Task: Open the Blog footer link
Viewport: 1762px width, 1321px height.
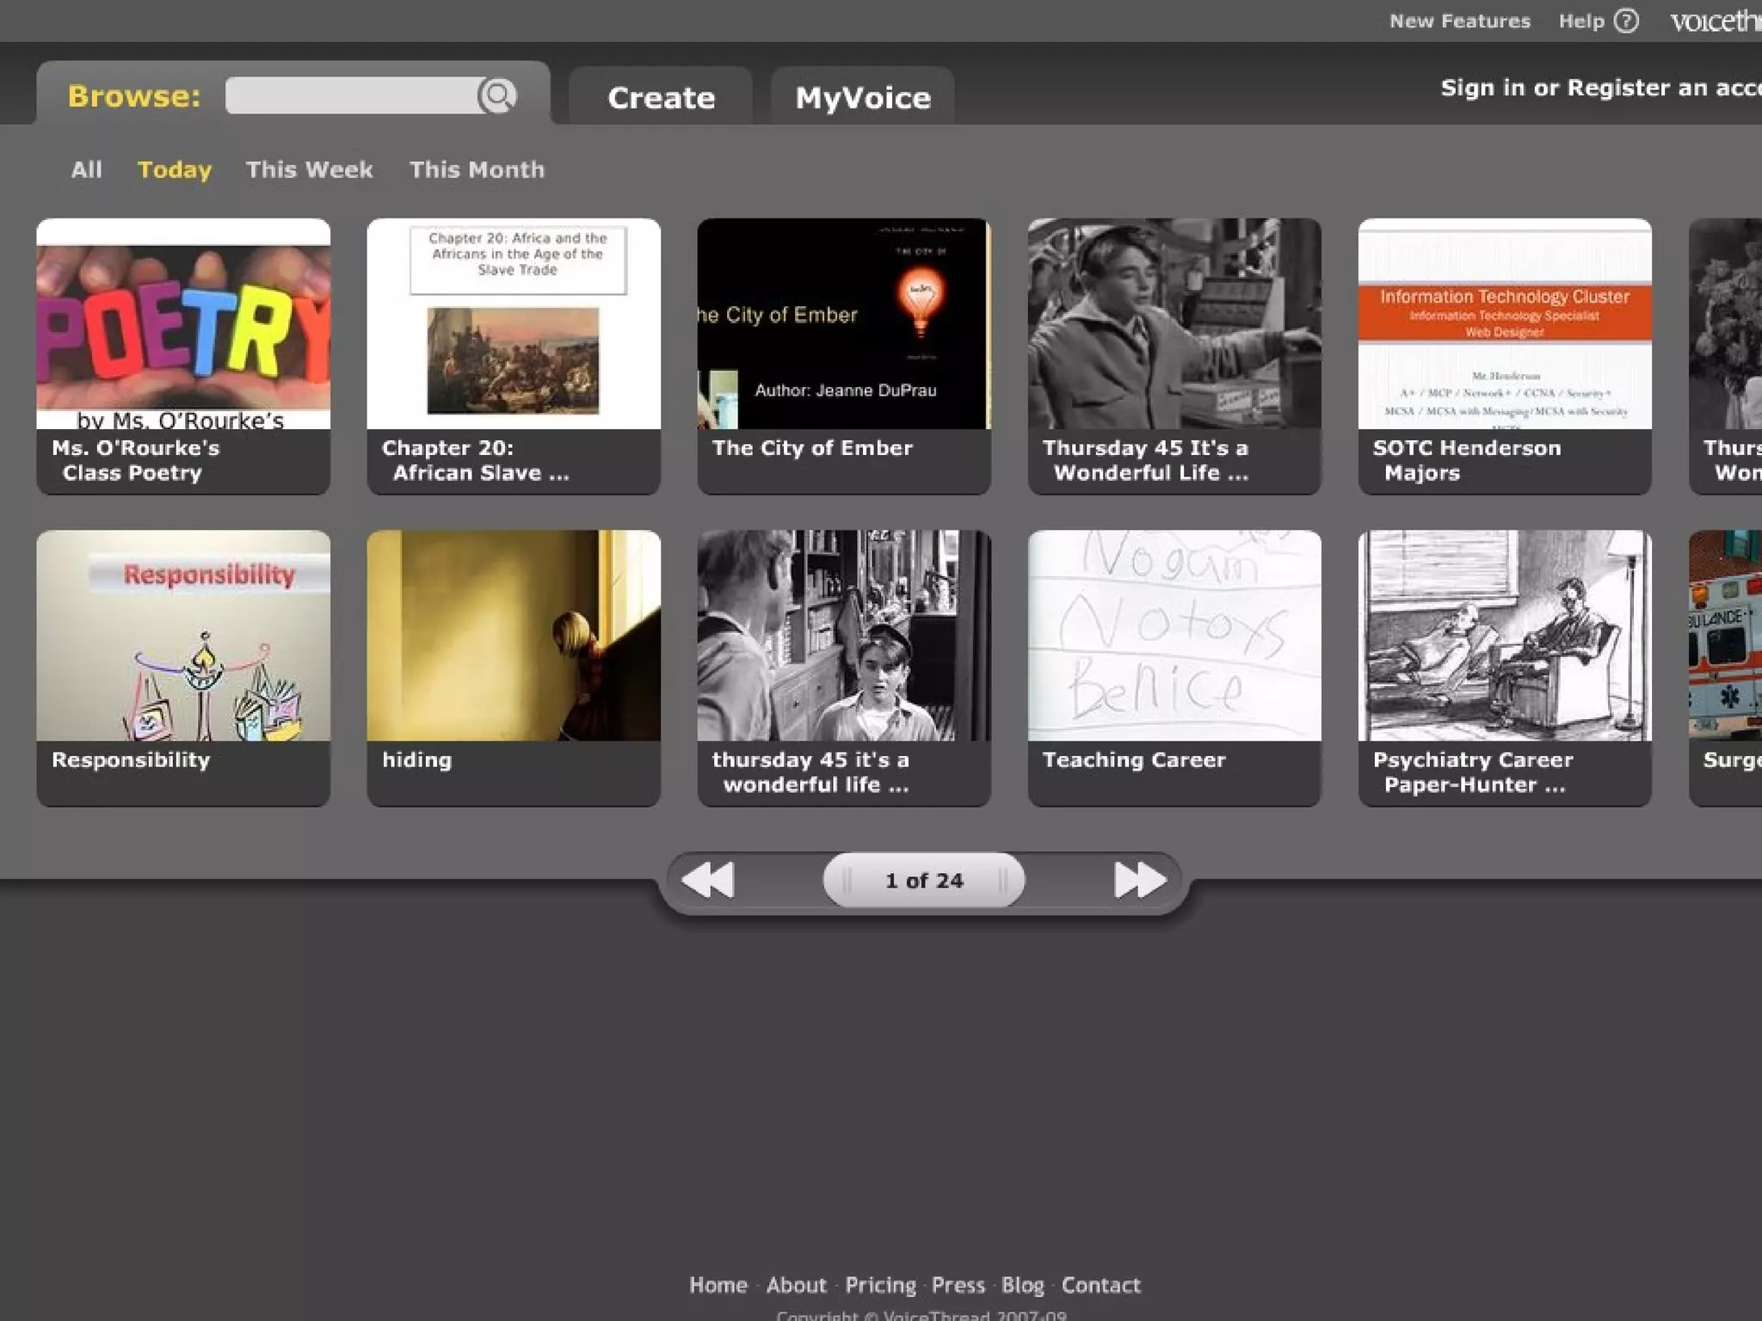Action: 1023,1285
